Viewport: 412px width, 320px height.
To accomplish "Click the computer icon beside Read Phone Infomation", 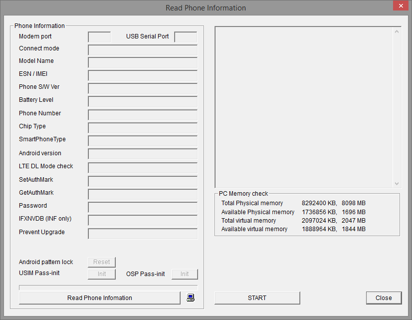I will (190, 298).
